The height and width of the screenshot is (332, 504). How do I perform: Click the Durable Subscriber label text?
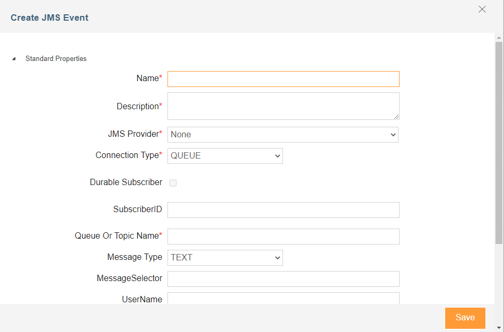pos(126,182)
